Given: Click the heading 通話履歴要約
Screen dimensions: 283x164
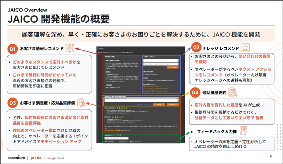Looking at the screenshot, I should coord(214,93).
